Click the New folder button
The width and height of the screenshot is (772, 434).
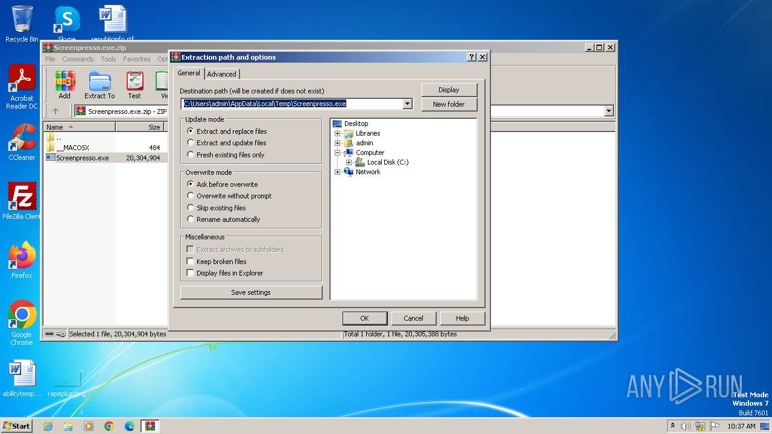[x=449, y=104]
